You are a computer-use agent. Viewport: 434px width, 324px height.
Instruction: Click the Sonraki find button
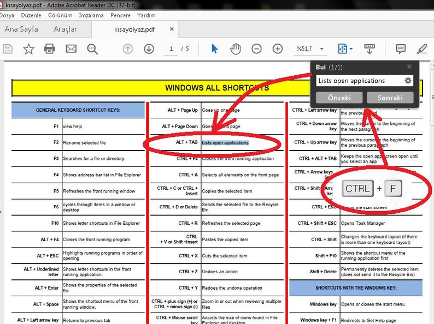click(x=390, y=98)
